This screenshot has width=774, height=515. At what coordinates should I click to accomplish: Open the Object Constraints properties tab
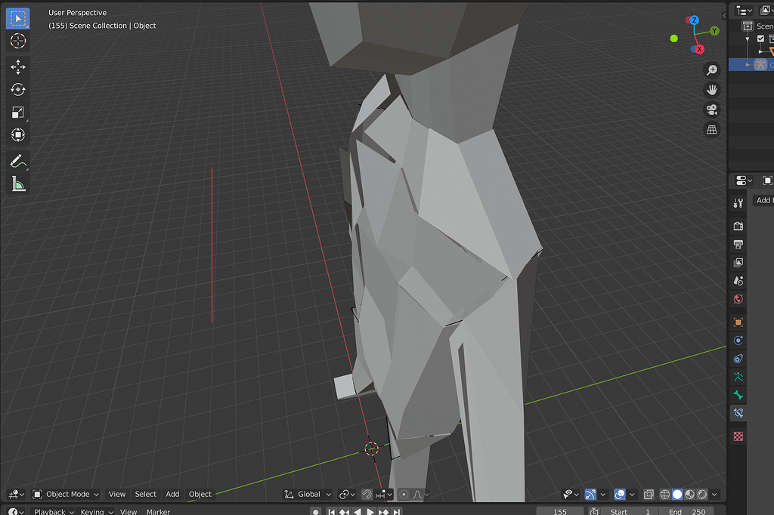pos(738,359)
